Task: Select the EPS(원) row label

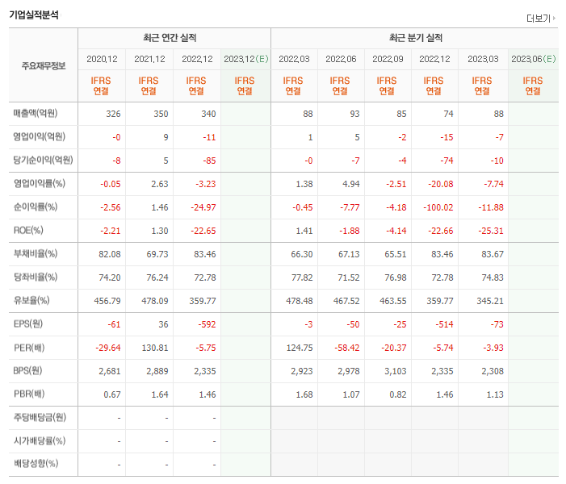Action: pos(28,323)
